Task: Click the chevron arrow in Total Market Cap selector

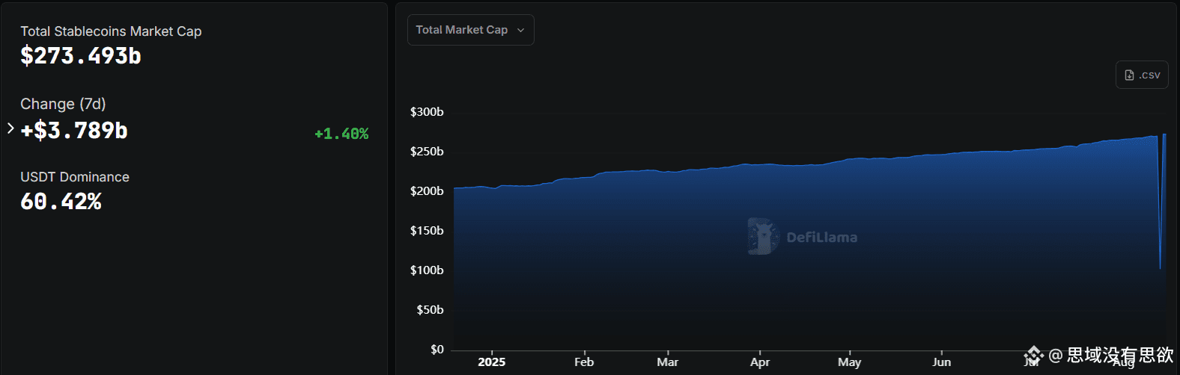Action: click(x=520, y=30)
